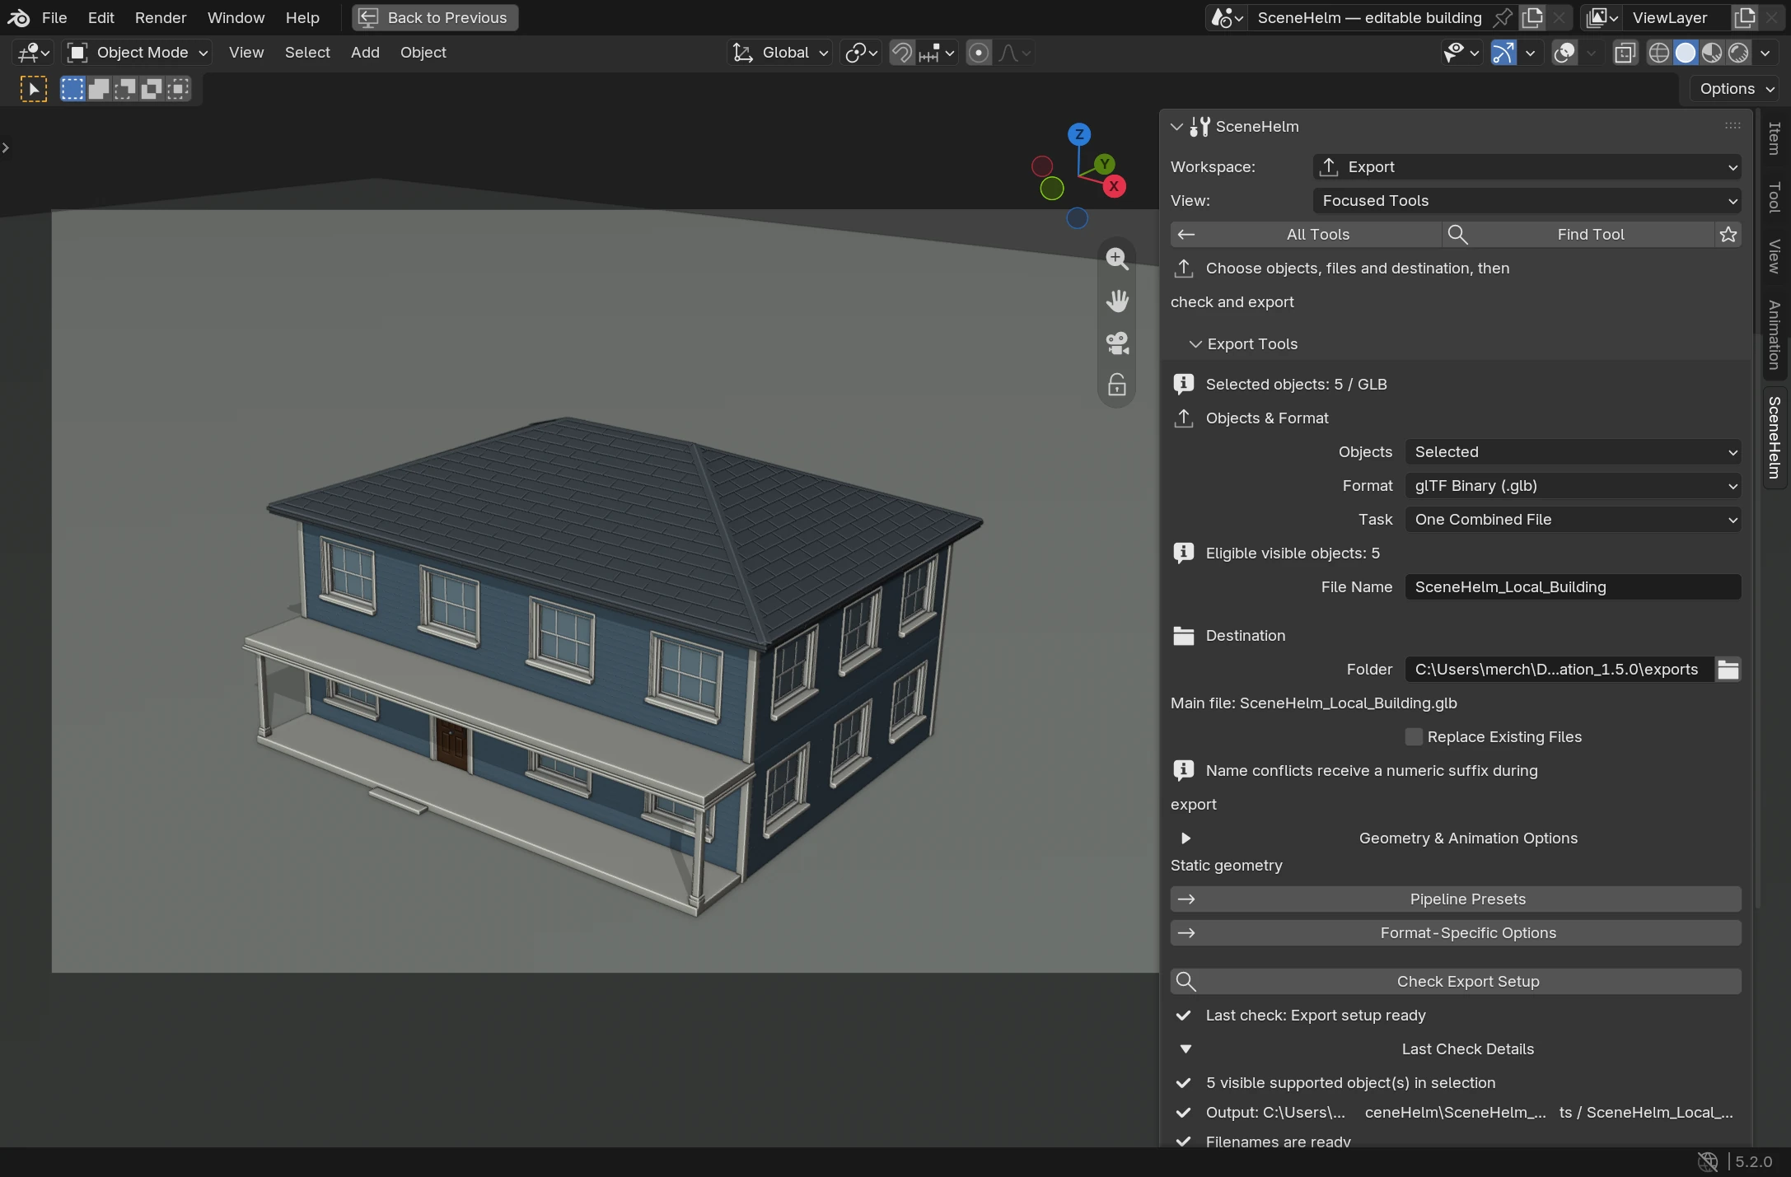Select solid viewport shading mode
The image size is (1791, 1177).
(1685, 53)
